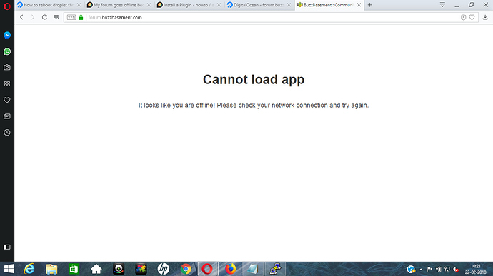
Task: Open the downloads arrow icon
Action: click(485, 18)
